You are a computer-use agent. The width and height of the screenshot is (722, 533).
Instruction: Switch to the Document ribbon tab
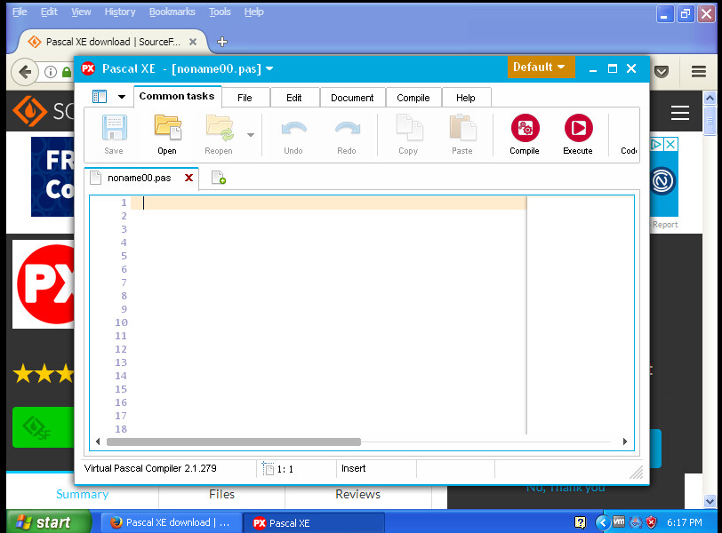[352, 98]
